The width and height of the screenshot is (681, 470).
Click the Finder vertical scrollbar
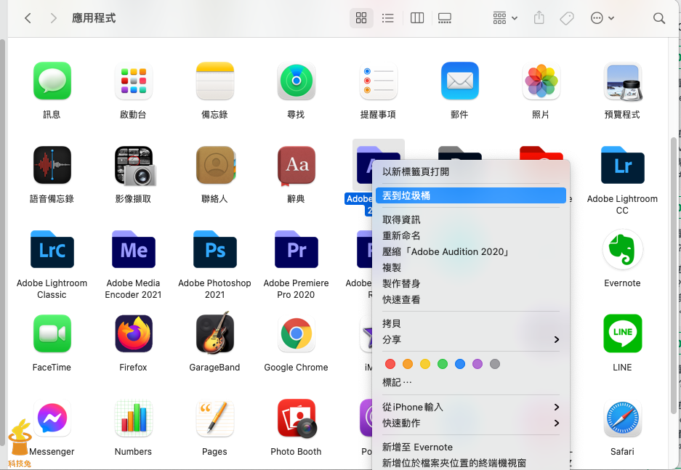[674, 275]
